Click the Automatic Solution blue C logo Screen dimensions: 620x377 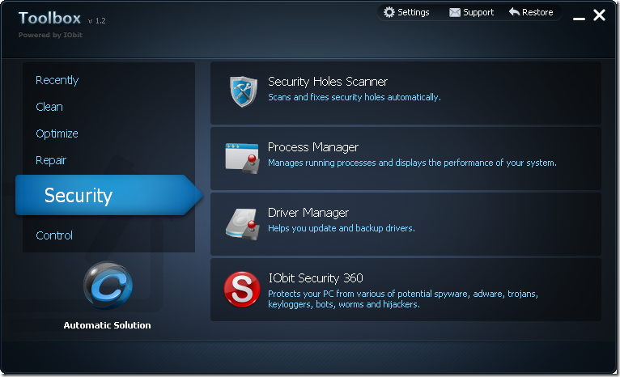108,286
